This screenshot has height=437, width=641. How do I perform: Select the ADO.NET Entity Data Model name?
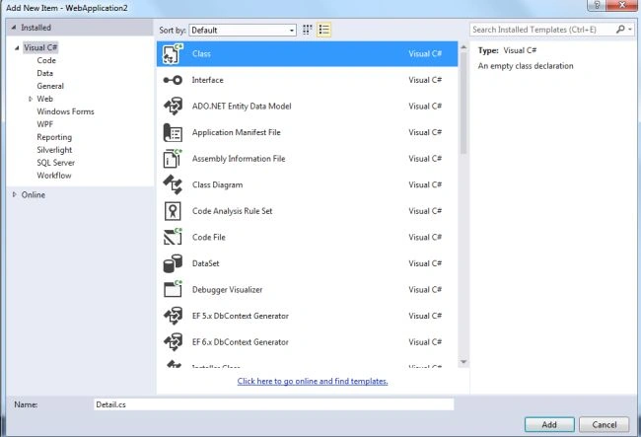tap(242, 107)
